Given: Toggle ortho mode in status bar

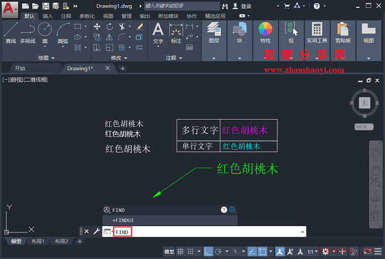Looking at the screenshot, I should coord(208,252).
